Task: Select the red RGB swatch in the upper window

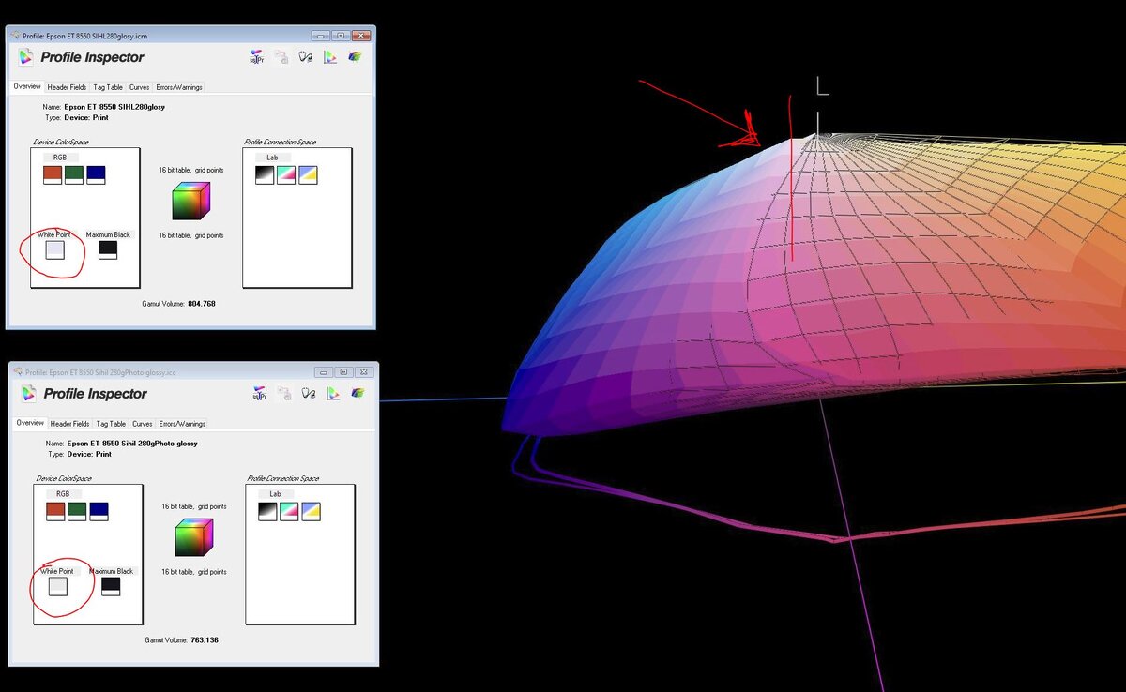Action: point(53,174)
